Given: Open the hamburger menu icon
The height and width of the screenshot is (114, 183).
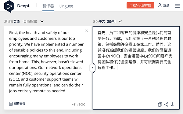Looking at the screenshot, I should click(177, 6).
